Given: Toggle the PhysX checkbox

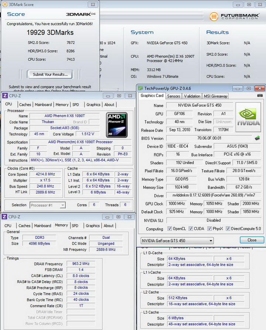Looking at the screenshot, I should [x=209, y=229].
